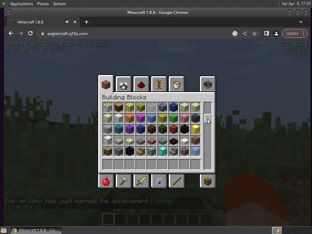Open the Chrome three-dot menu
The width and height of the screenshot is (312, 234).
coord(304,34)
